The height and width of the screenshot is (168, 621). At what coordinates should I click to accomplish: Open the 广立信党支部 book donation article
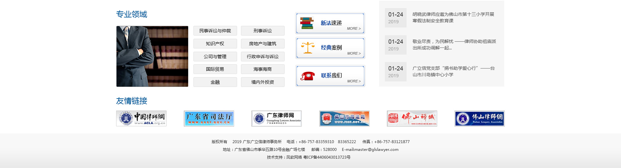(x=453, y=71)
